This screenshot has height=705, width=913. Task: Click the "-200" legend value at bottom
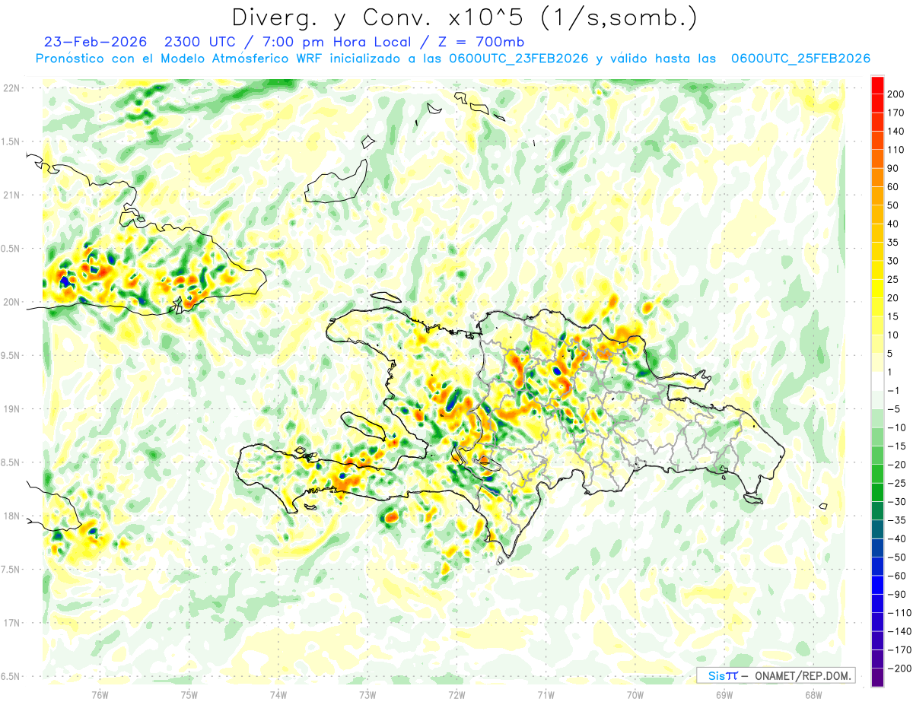pos(899,668)
